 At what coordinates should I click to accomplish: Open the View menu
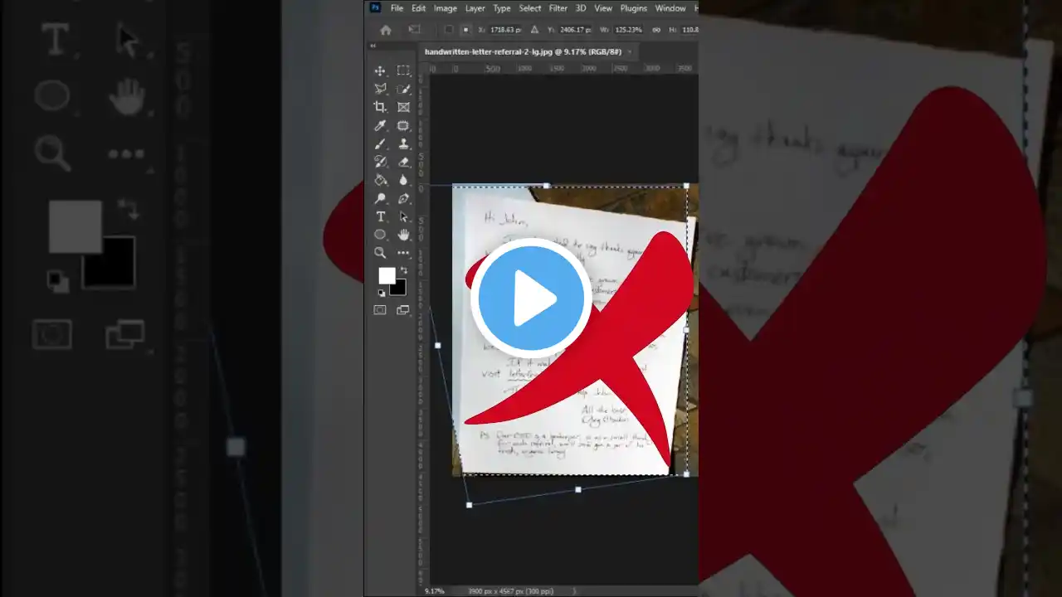coord(603,8)
